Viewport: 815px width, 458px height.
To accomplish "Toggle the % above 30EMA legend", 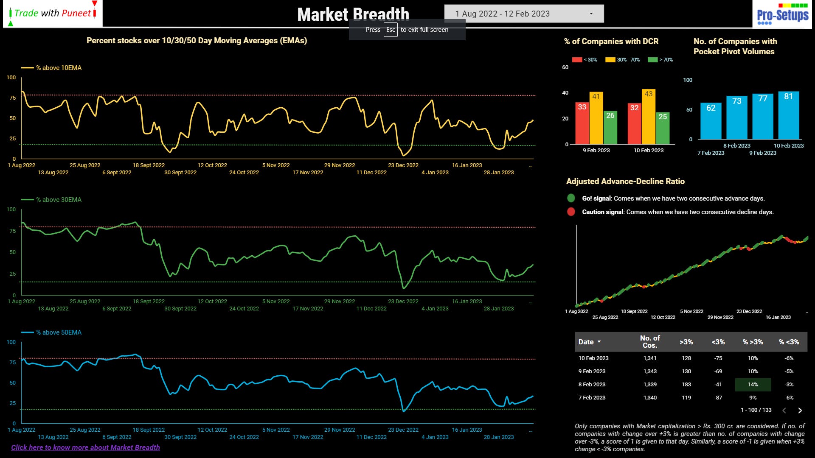I will pos(52,200).
